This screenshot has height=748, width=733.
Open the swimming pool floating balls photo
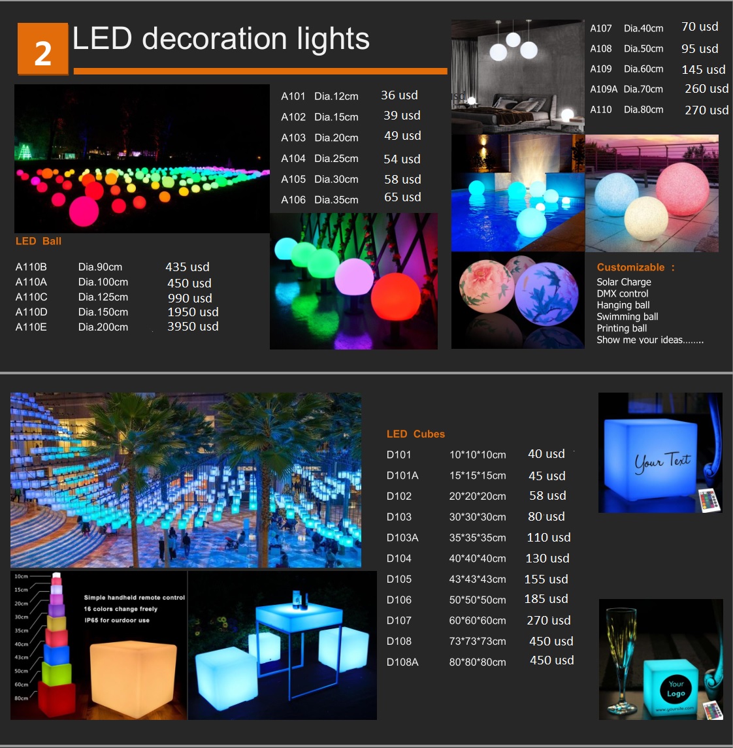pyautogui.click(x=518, y=193)
